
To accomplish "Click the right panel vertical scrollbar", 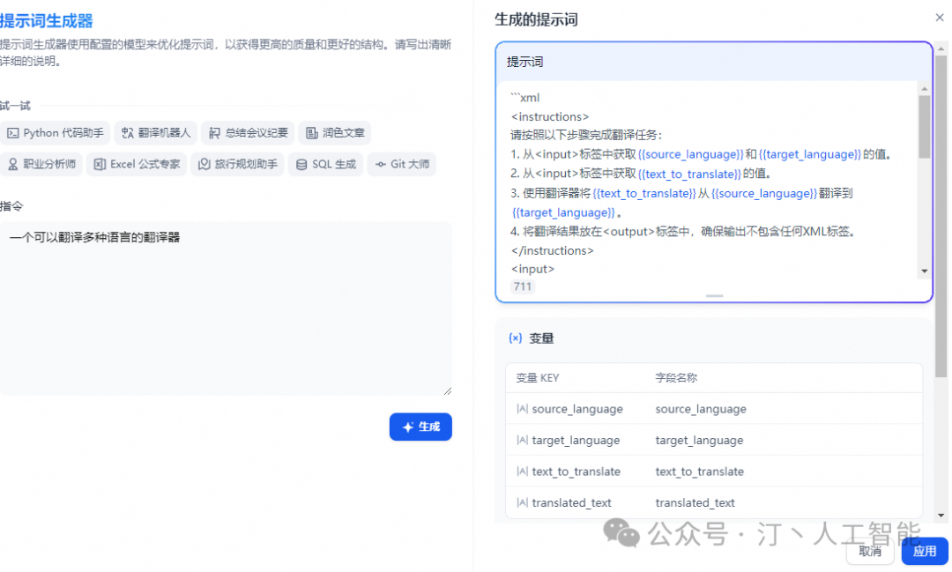I will 941,216.
